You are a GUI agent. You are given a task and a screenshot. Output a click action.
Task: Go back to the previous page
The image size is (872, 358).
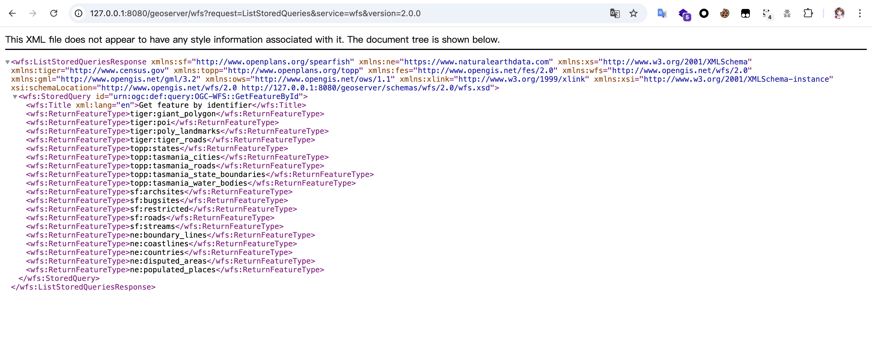(x=12, y=13)
